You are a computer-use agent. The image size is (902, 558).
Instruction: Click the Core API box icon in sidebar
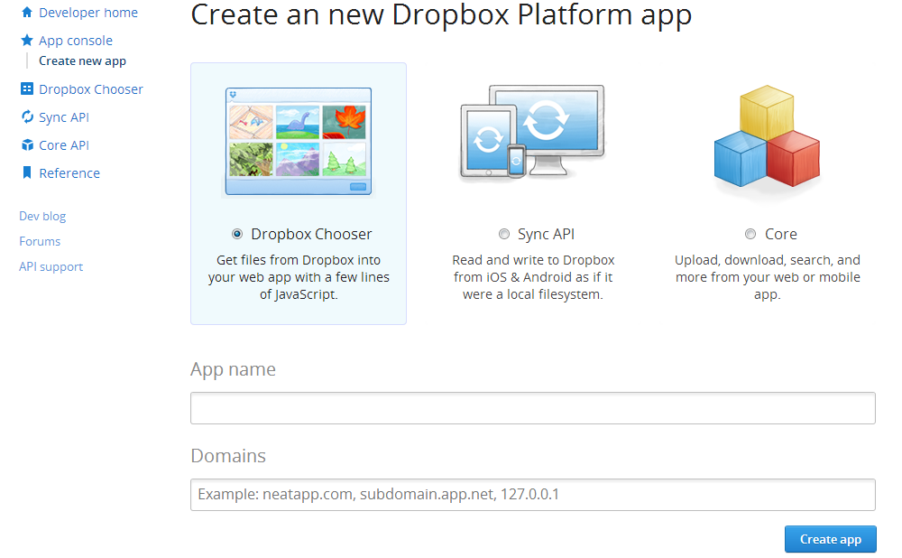pos(26,145)
